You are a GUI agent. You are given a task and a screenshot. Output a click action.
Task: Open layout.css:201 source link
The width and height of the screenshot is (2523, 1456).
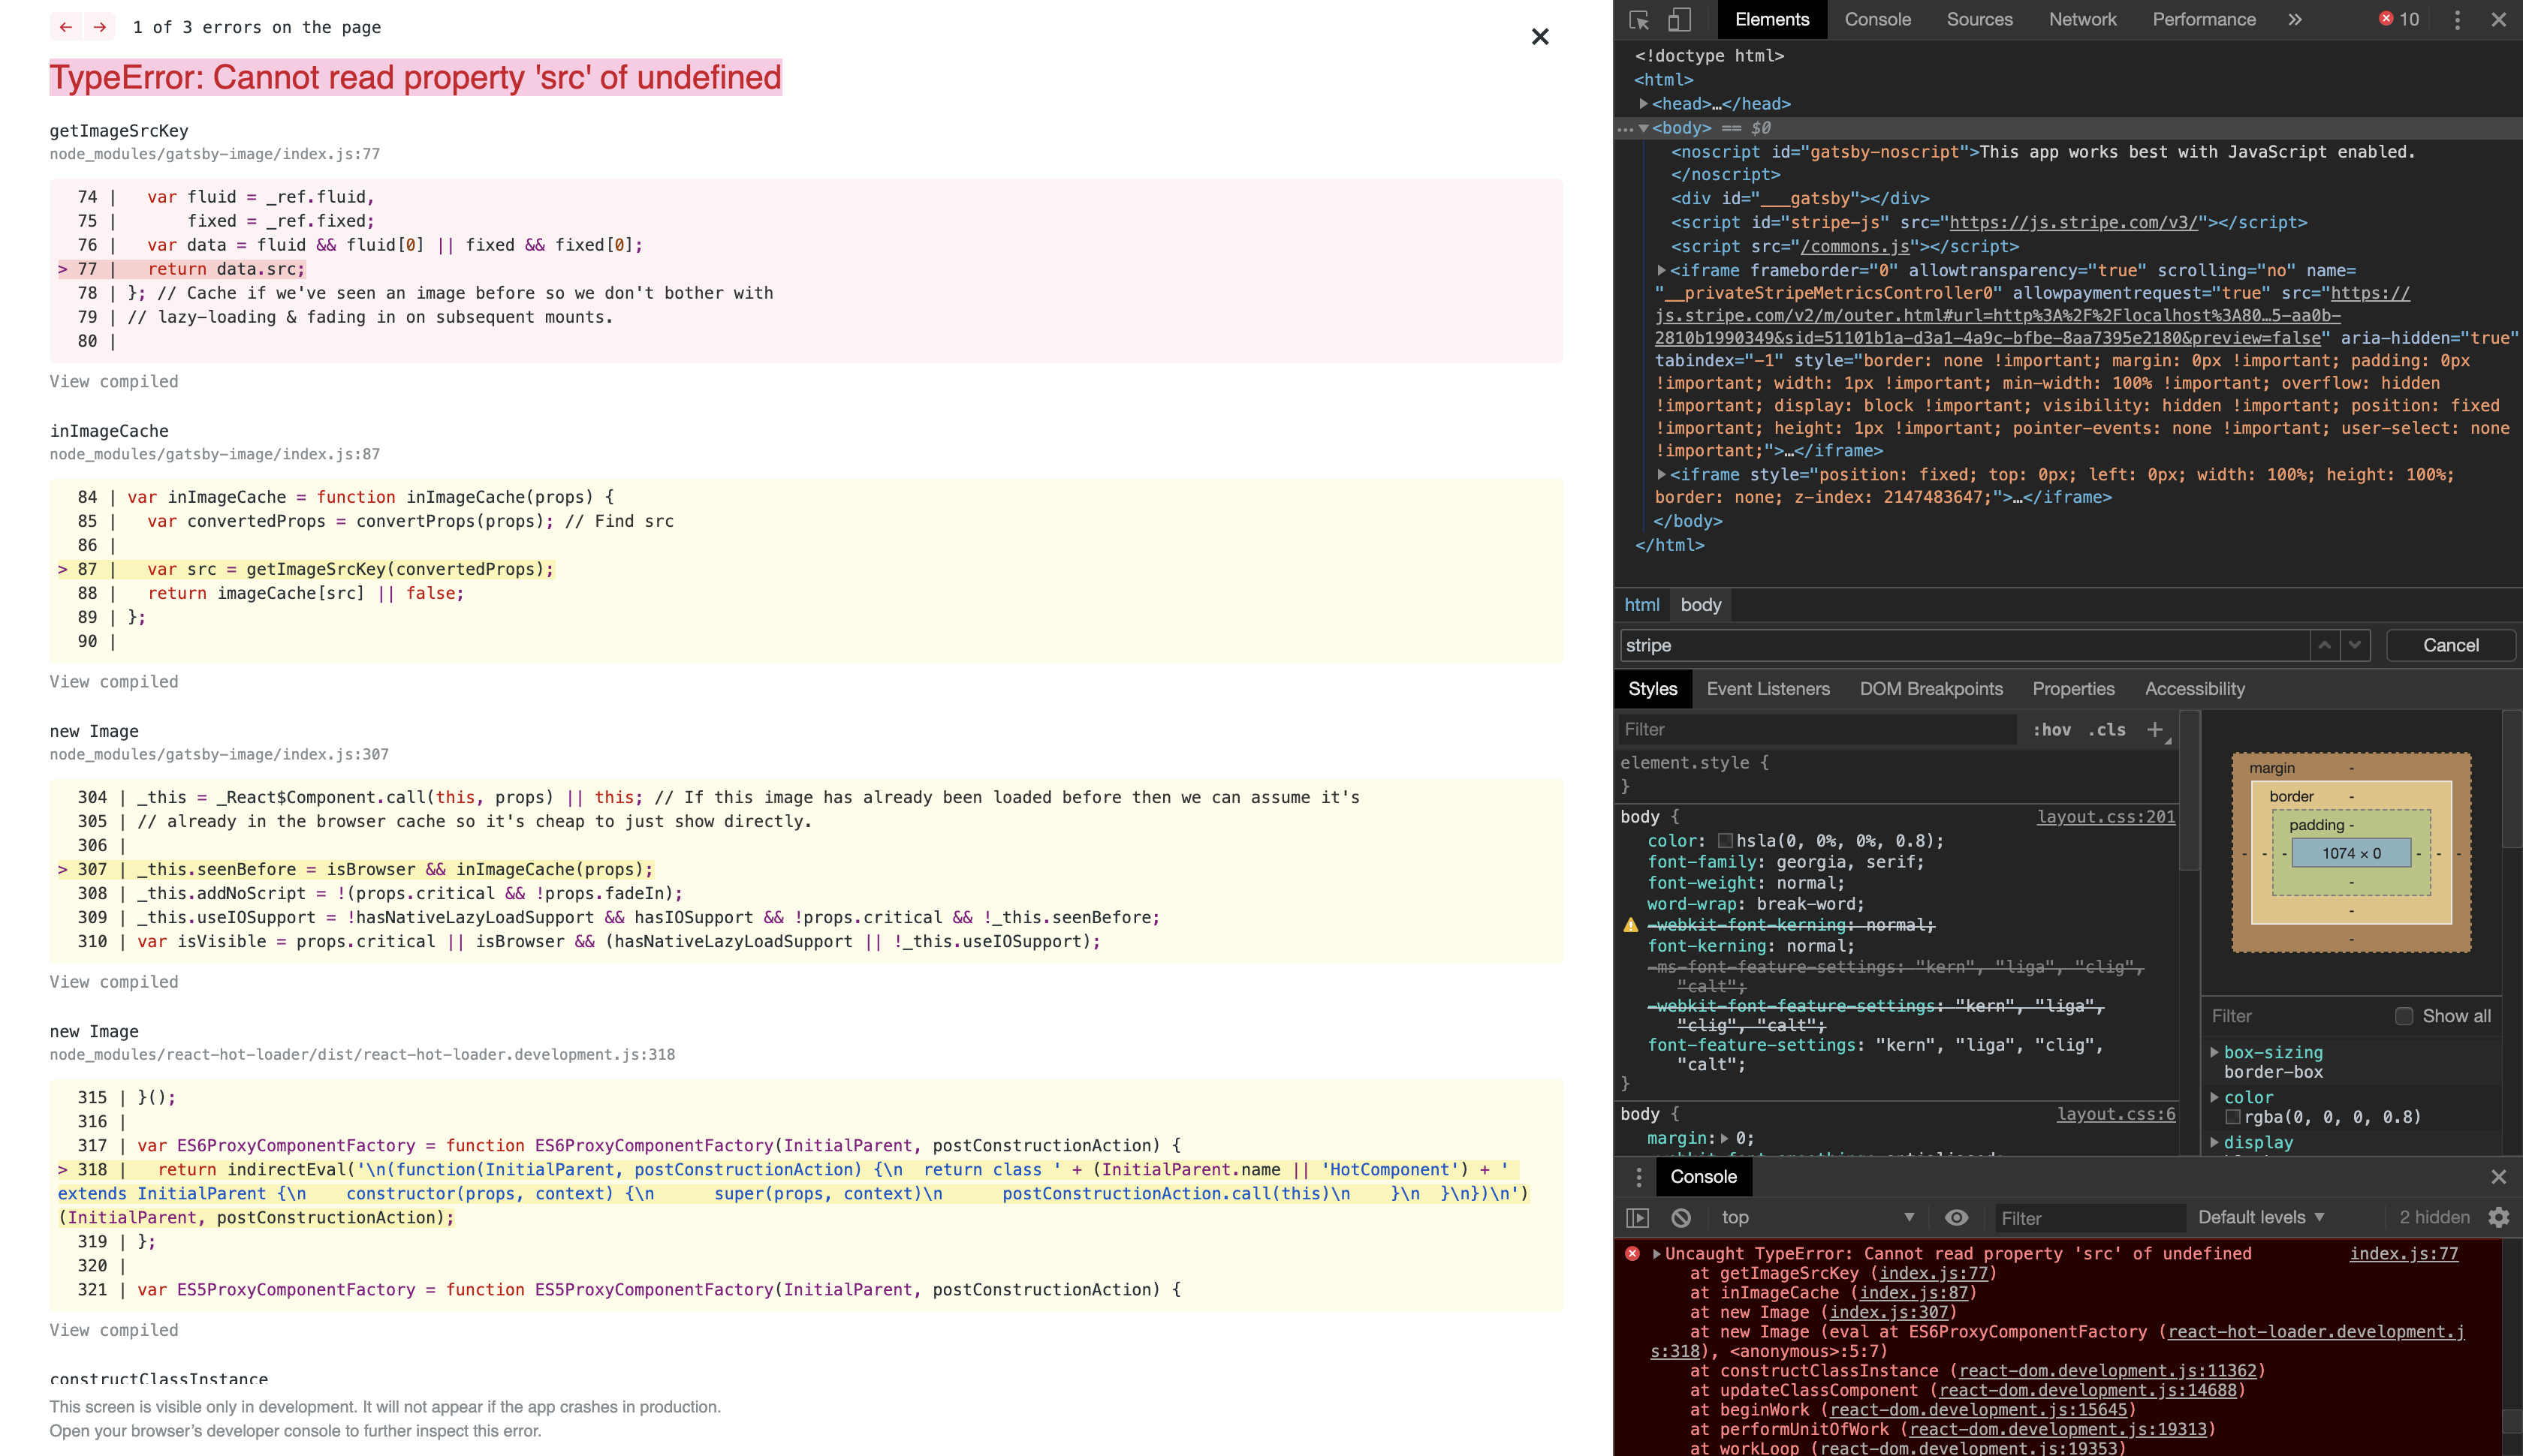point(2106,817)
